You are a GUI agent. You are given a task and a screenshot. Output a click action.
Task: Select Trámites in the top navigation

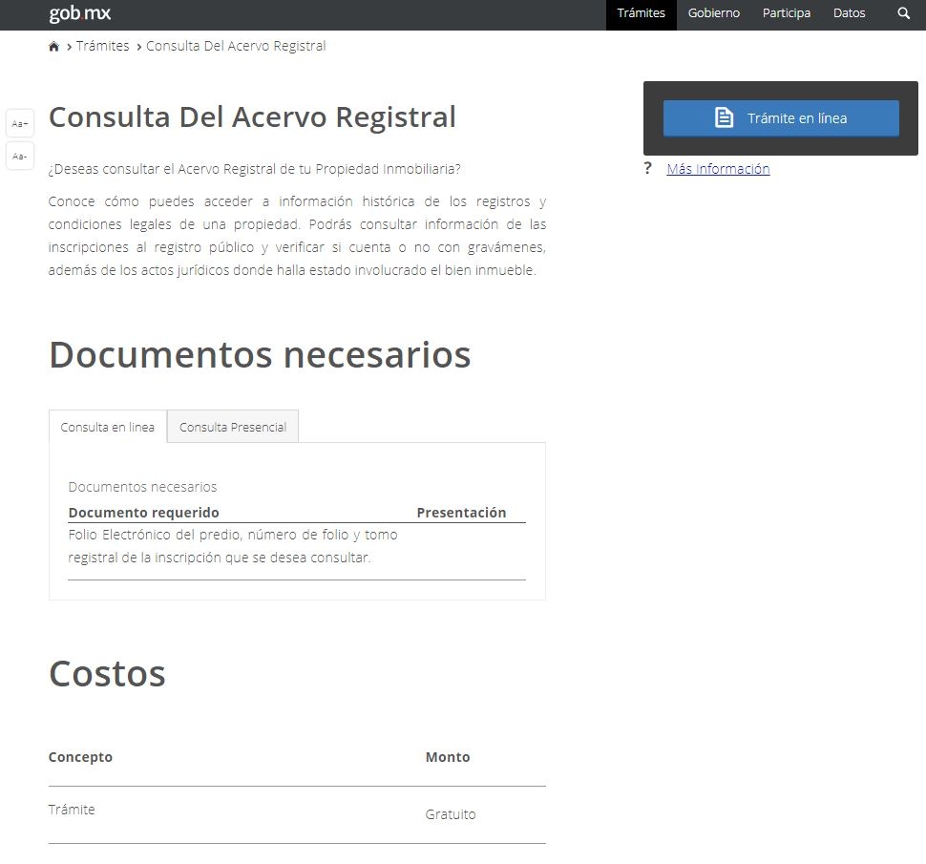tap(641, 13)
